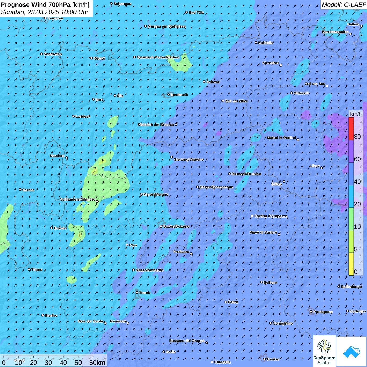Click the Nauders location dot
Screen dimensions: 367x367
[67, 158]
